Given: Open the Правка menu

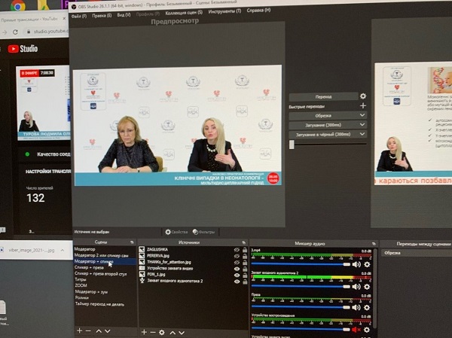Looking at the screenshot, I should [x=102, y=16].
